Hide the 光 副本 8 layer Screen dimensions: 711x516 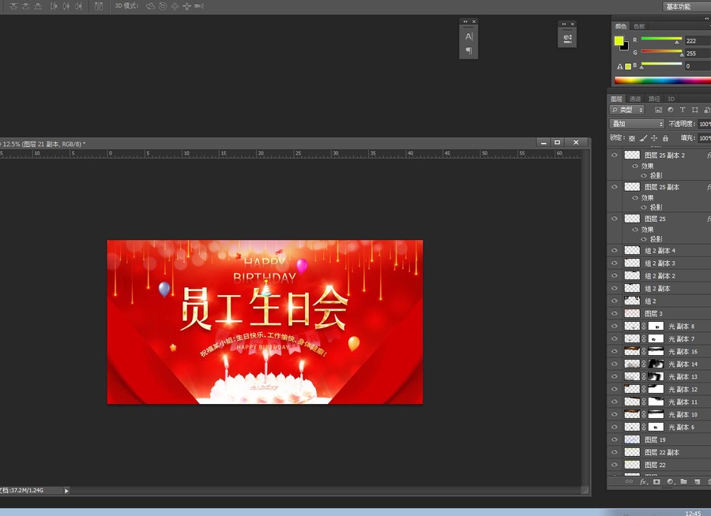pos(615,326)
